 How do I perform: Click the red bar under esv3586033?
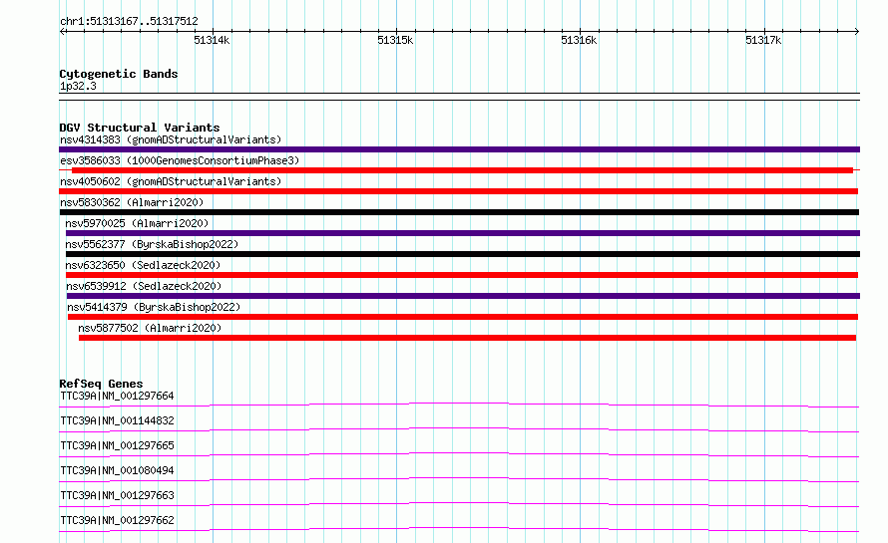[x=462, y=170]
